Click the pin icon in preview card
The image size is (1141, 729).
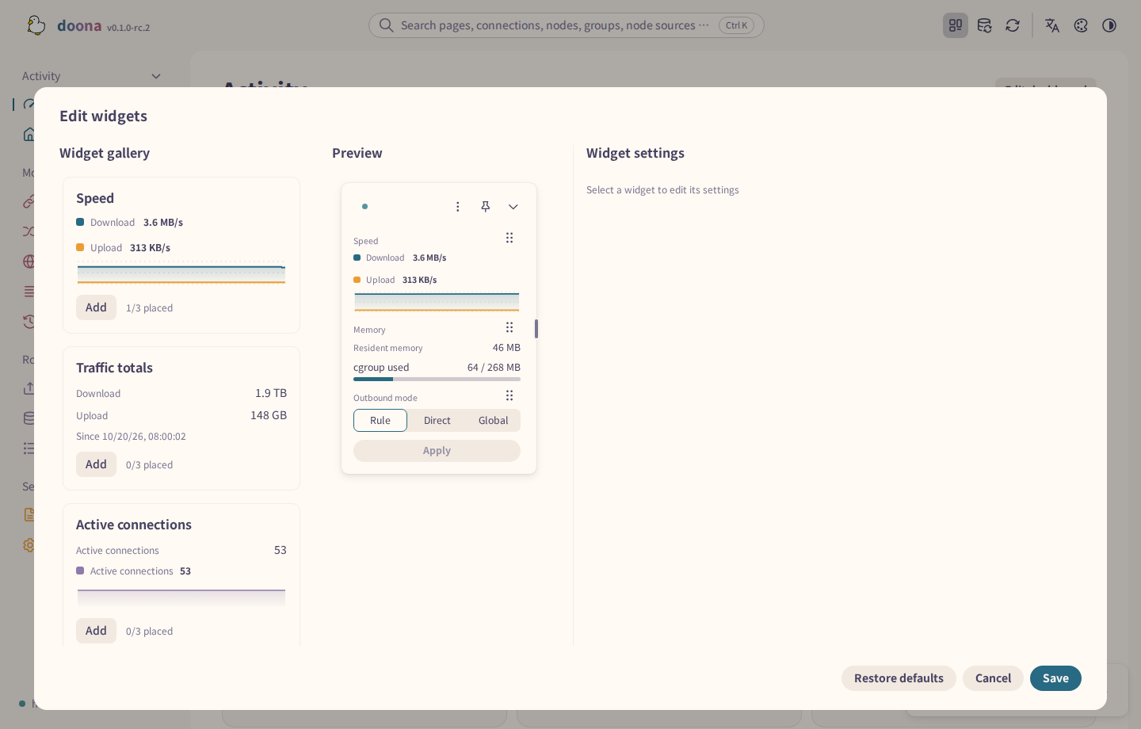point(486,207)
